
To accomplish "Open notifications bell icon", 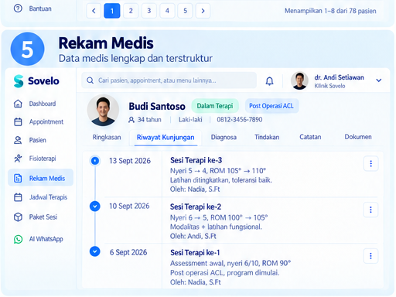I will click(269, 81).
